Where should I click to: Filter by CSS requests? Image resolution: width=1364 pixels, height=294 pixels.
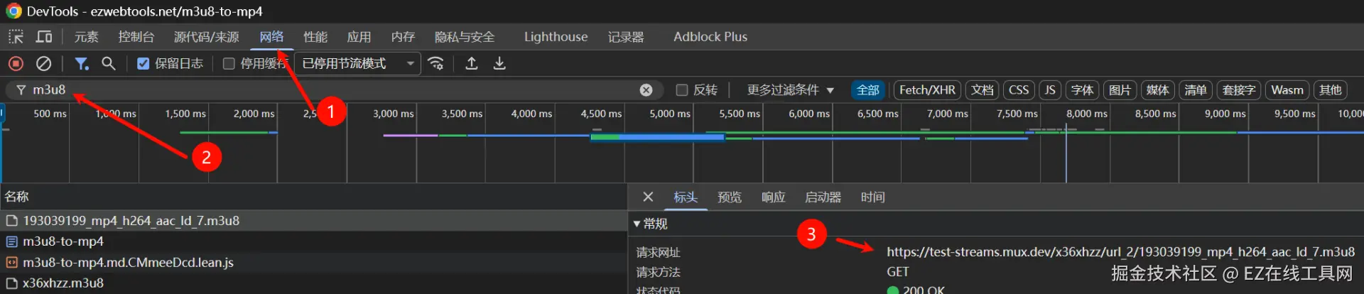pyautogui.click(x=1019, y=90)
